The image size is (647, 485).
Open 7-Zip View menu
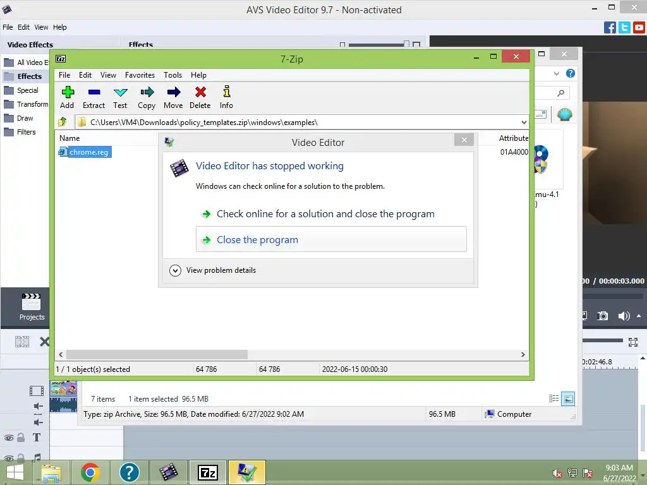pyautogui.click(x=108, y=75)
